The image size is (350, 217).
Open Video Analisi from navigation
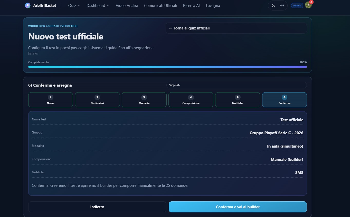[127, 6]
